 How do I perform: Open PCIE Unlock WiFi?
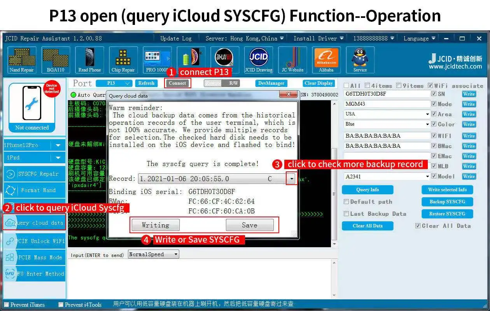click(34, 241)
